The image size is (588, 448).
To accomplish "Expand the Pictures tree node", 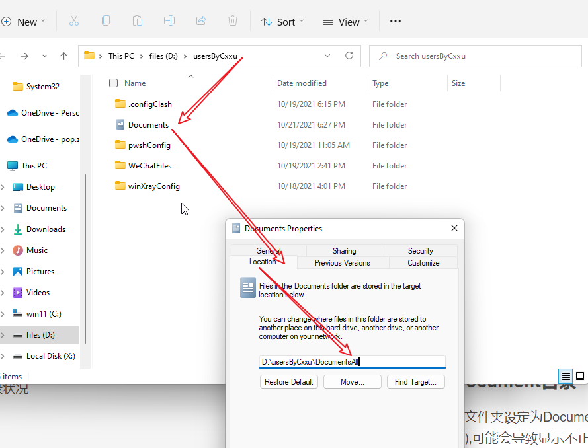I will (x=3, y=272).
